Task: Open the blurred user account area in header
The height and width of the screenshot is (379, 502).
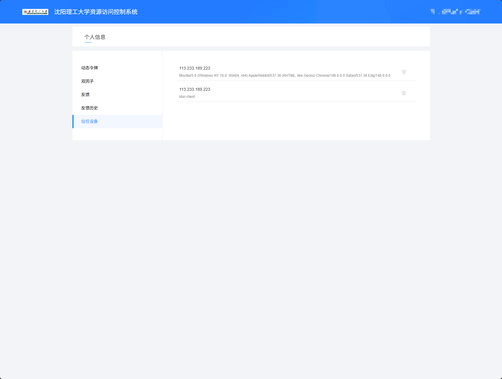Action: (x=455, y=12)
